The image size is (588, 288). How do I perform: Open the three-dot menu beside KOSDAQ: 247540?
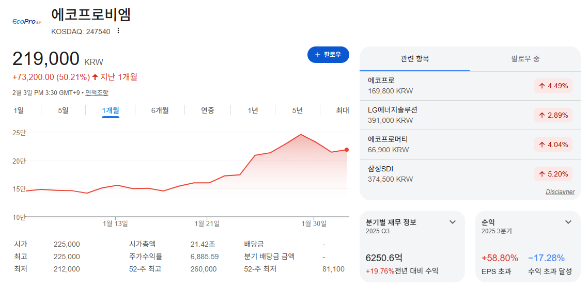[x=118, y=31]
